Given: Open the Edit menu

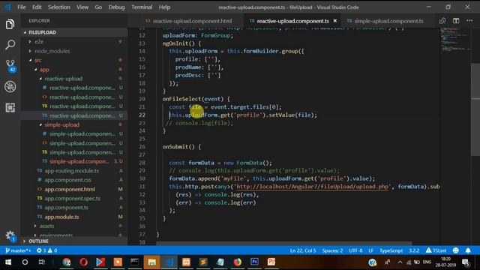Looking at the screenshot, I should 37,7.
